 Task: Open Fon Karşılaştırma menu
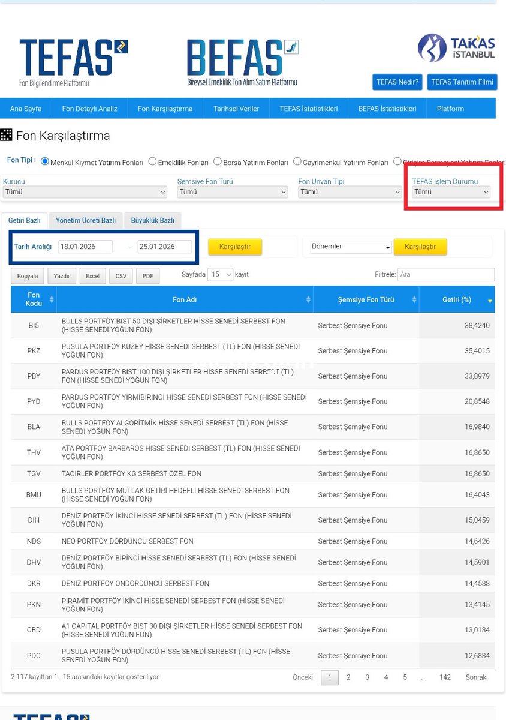click(165, 109)
